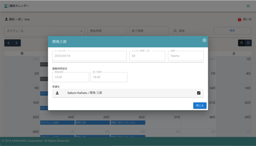Click the student person icon for Saburo Kaihatu

click(57, 93)
